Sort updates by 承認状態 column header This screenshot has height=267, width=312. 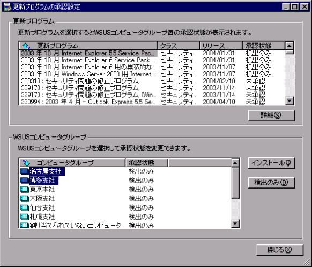coord(264,46)
